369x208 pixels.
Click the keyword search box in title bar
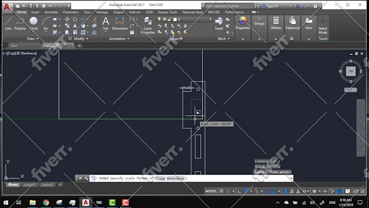point(228,6)
